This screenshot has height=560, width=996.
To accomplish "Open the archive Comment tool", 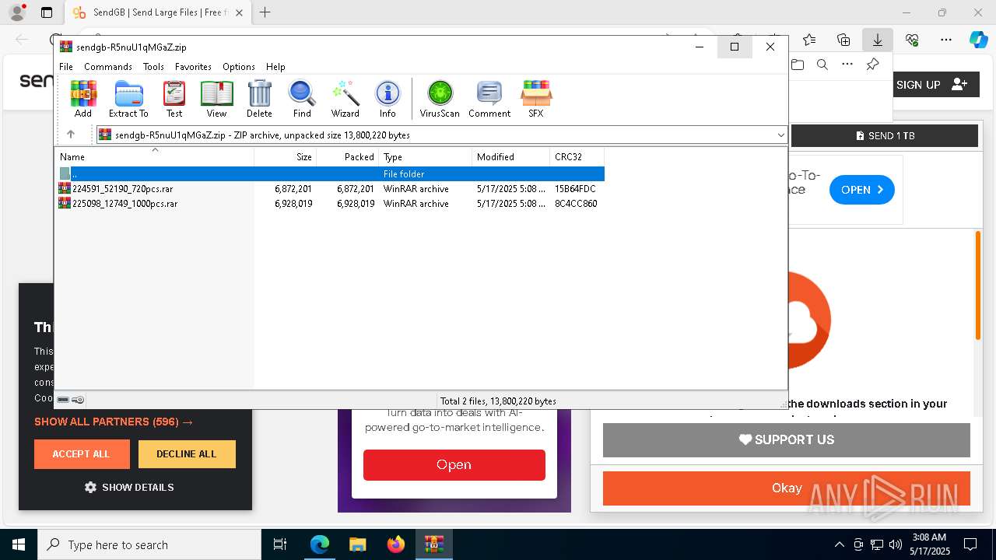I will pos(489,99).
